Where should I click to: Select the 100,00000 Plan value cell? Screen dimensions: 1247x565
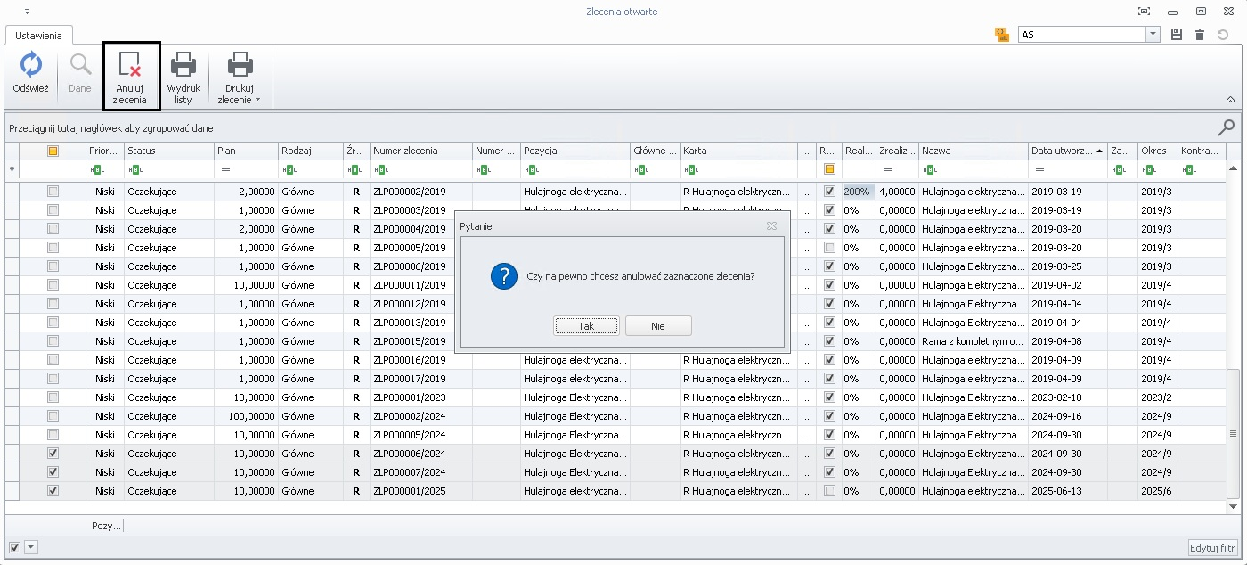pos(246,416)
